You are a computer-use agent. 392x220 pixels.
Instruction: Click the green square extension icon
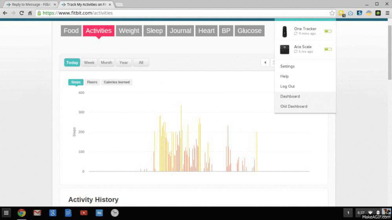[x=378, y=13]
